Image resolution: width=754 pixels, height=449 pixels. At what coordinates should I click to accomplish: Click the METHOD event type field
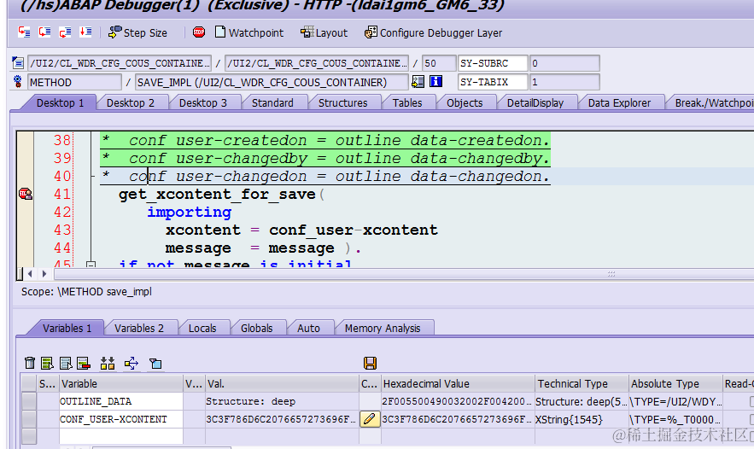pyautogui.click(x=74, y=82)
